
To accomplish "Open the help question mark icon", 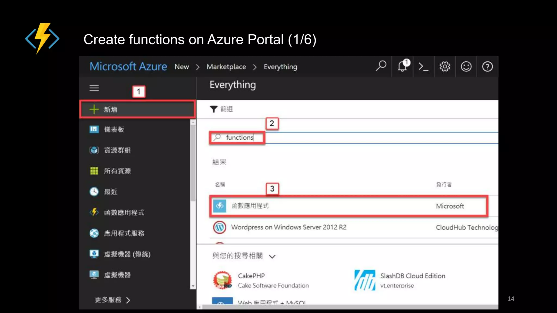I will point(487,67).
